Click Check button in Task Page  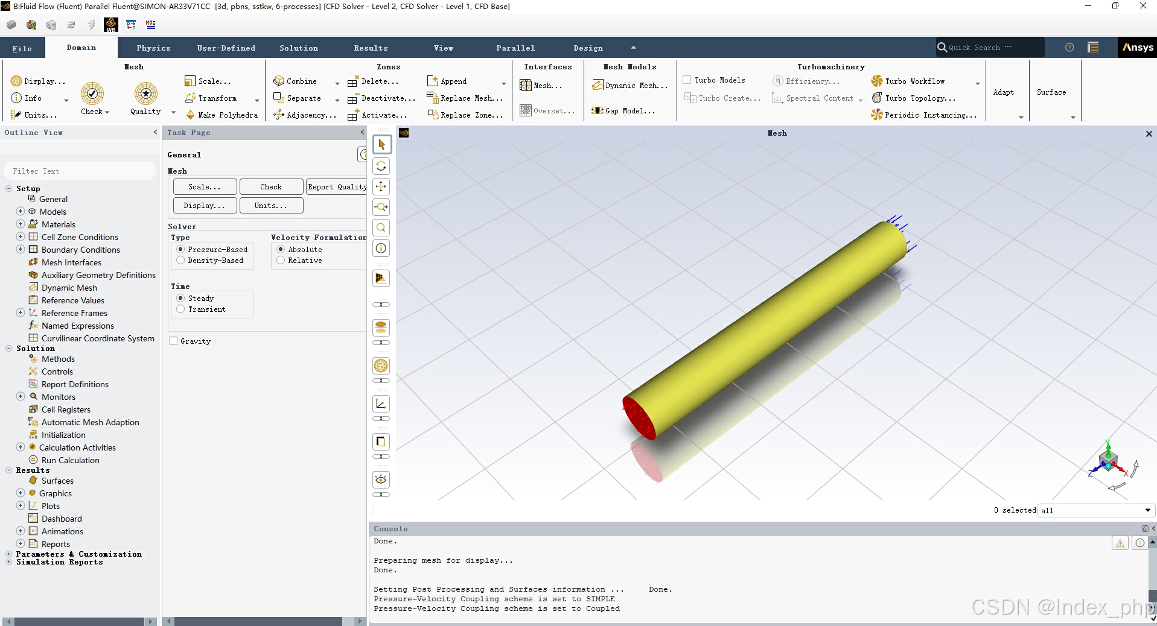tap(271, 187)
